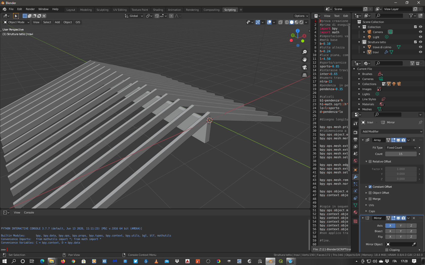Open viewport Options dropdown
The image size is (425, 265).
point(301,16)
